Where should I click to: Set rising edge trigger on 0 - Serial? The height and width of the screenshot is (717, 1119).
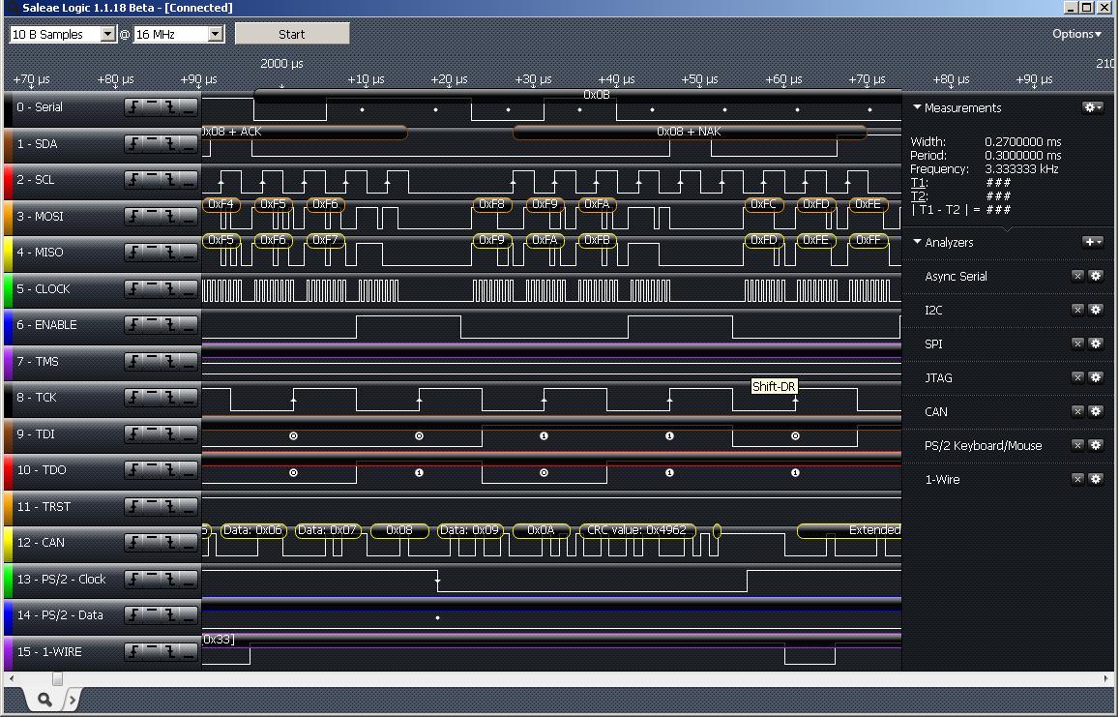(134, 107)
